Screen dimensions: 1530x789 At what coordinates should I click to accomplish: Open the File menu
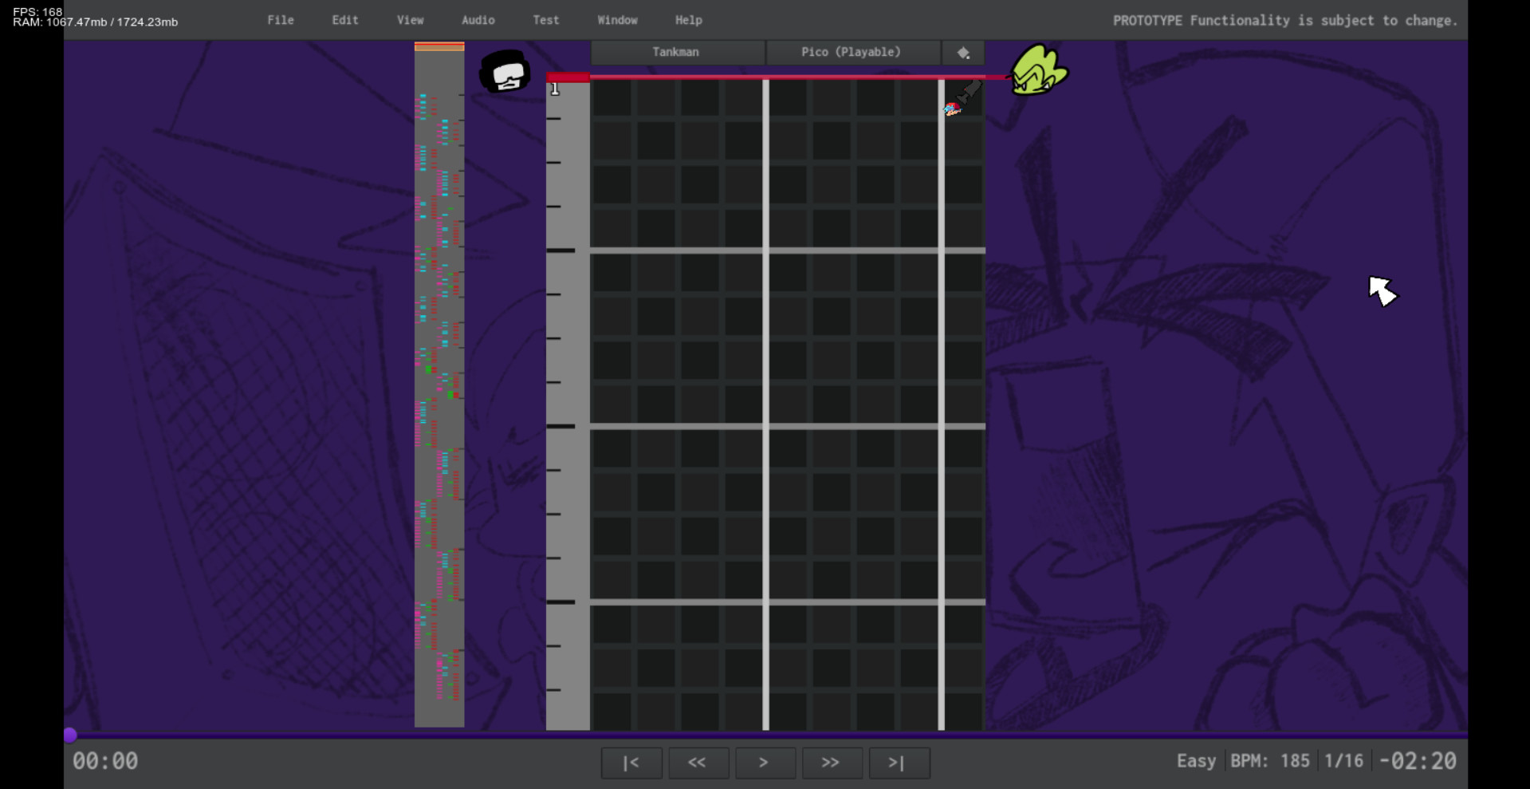(281, 20)
